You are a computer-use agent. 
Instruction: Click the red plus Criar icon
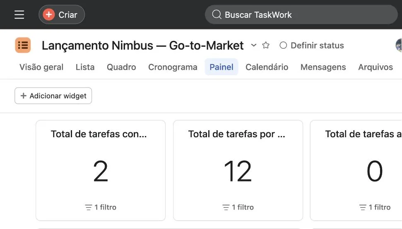pos(49,14)
